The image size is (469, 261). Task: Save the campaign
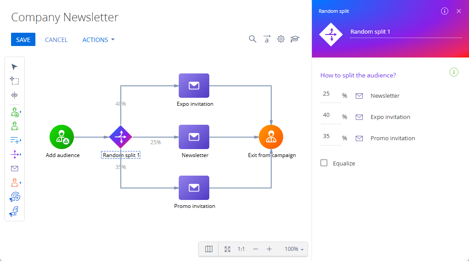pyautogui.click(x=23, y=39)
